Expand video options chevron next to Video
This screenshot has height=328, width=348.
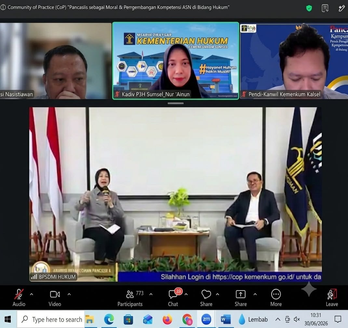pos(69,294)
